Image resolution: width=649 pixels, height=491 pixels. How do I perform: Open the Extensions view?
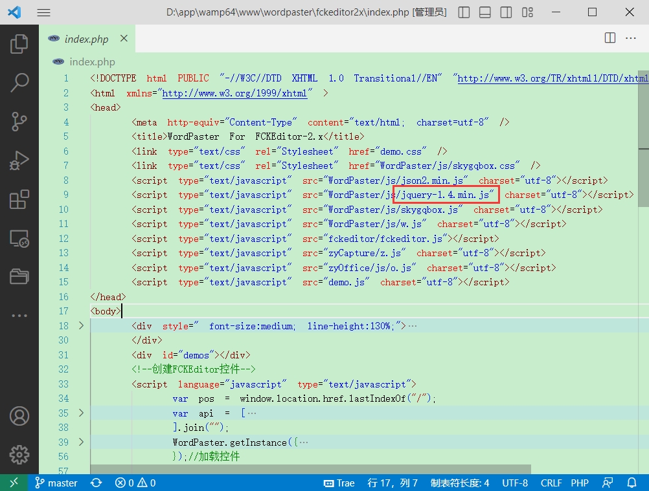tap(19, 200)
